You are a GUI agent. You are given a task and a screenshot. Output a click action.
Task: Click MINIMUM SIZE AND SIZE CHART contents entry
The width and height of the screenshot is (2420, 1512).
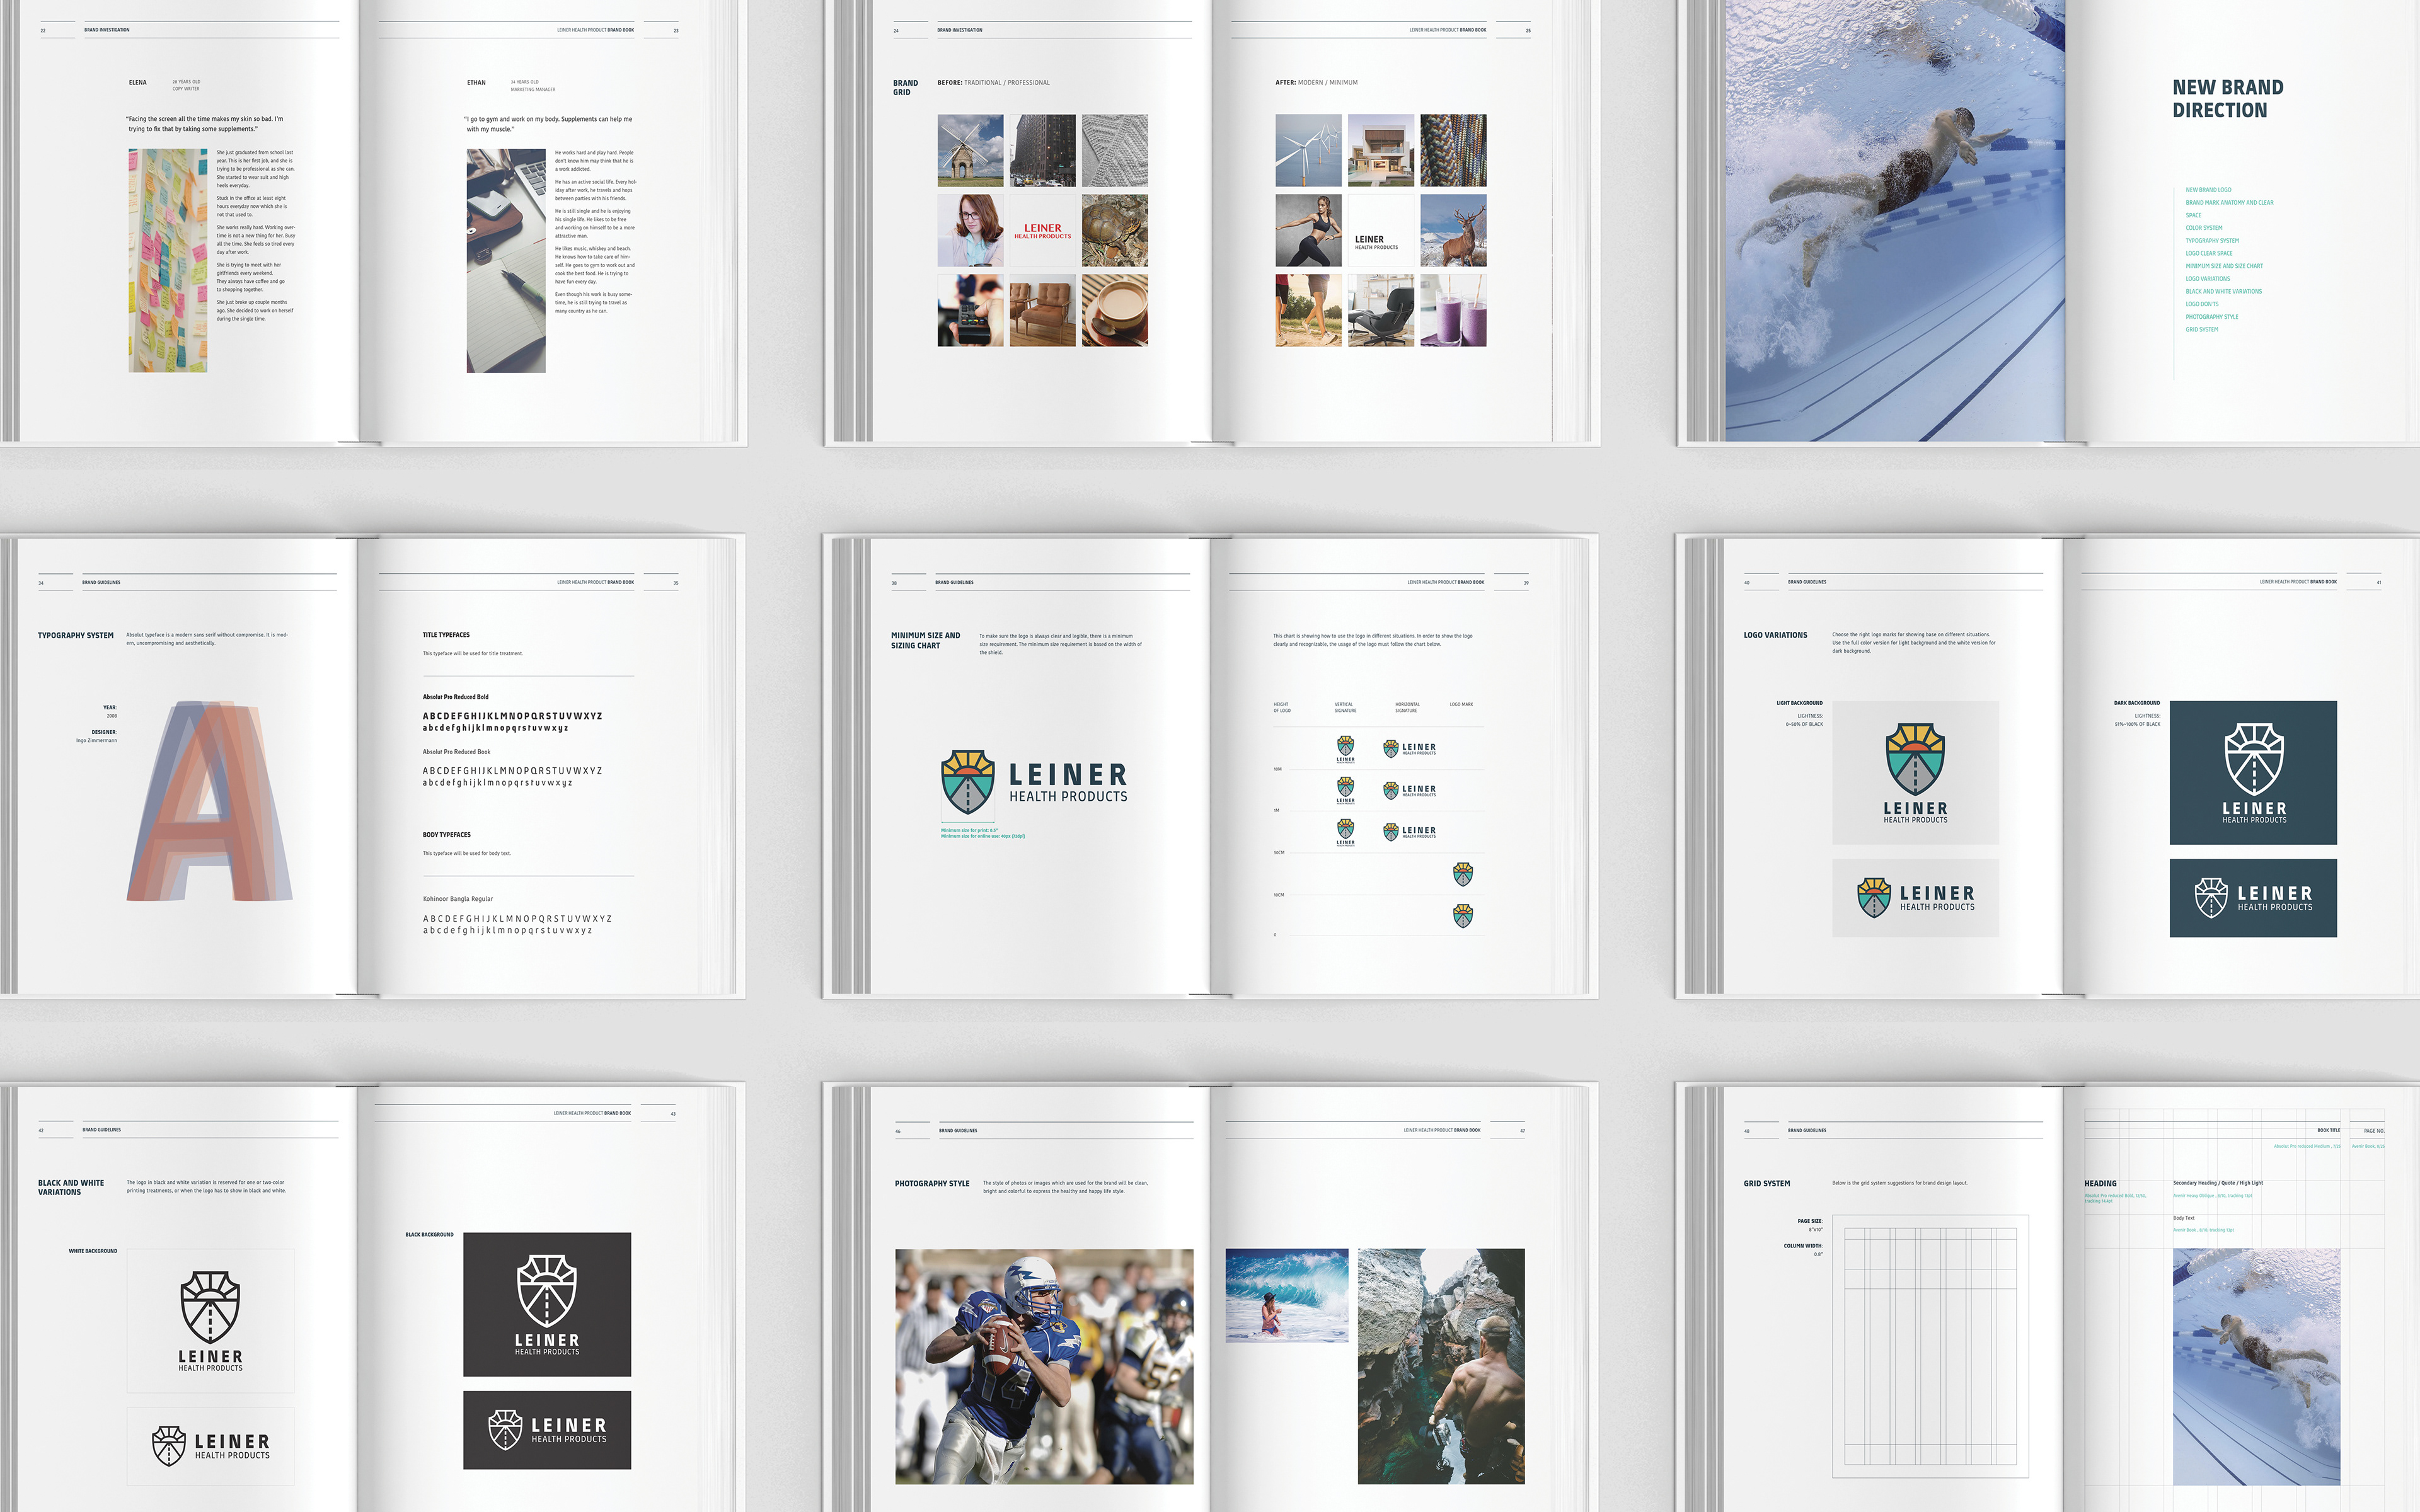click(2224, 266)
